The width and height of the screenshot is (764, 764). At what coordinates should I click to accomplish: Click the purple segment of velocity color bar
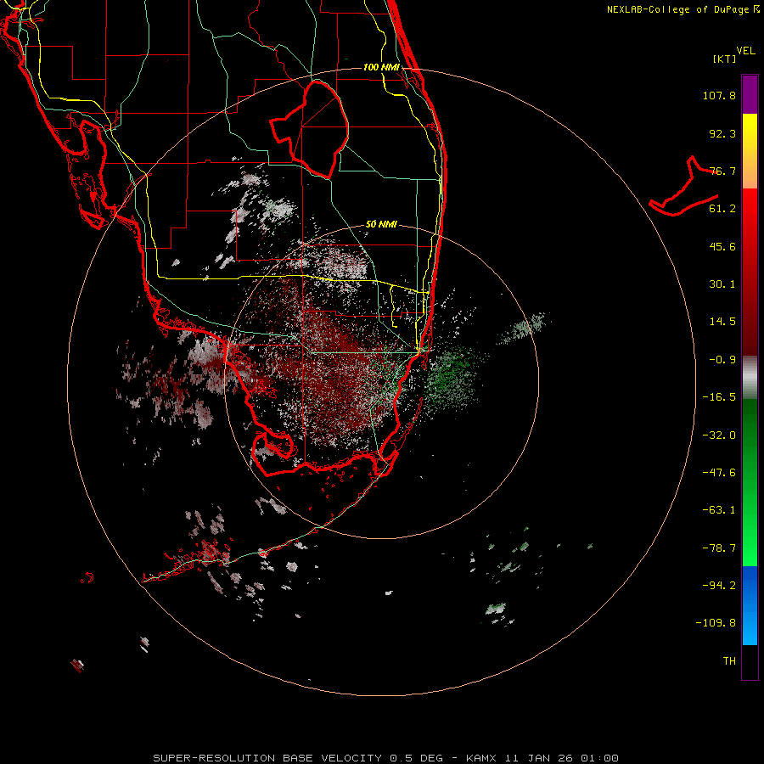(x=750, y=94)
